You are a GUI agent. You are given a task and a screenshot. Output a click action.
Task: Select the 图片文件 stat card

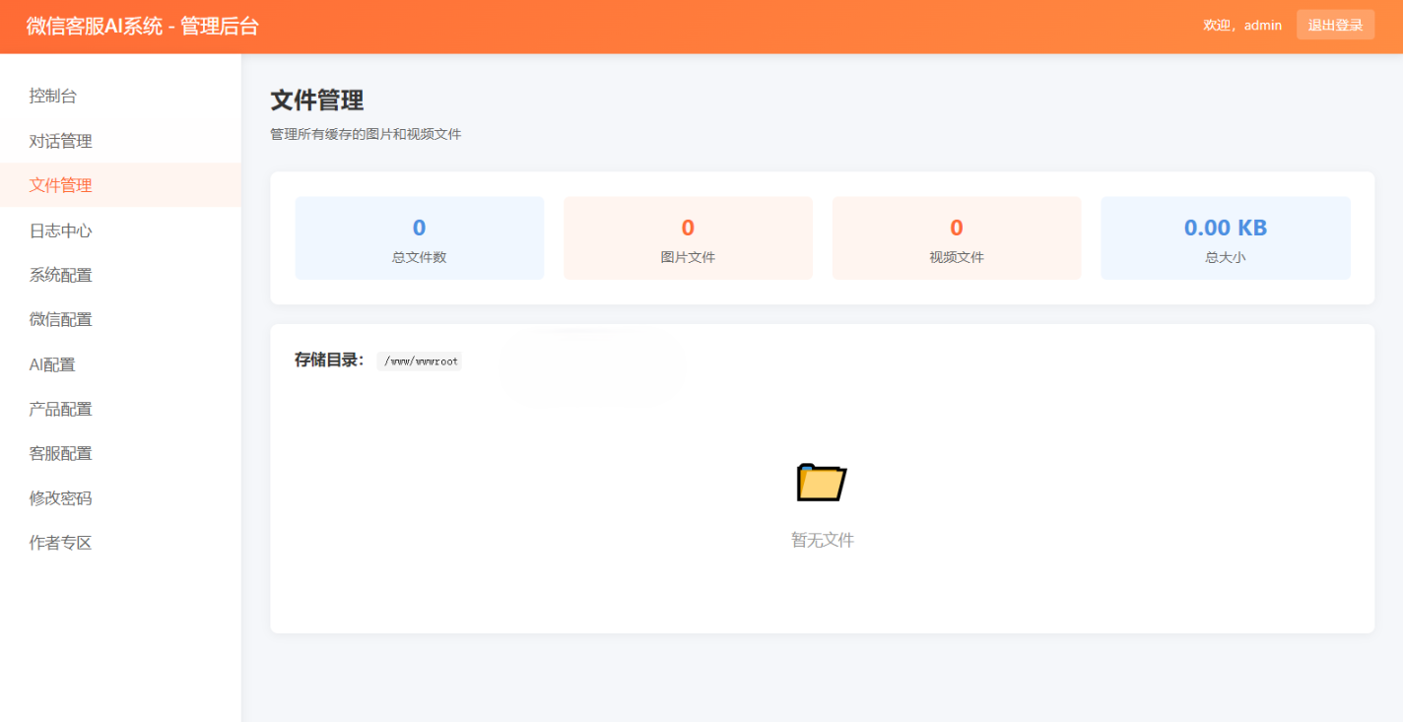click(x=688, y=238)
